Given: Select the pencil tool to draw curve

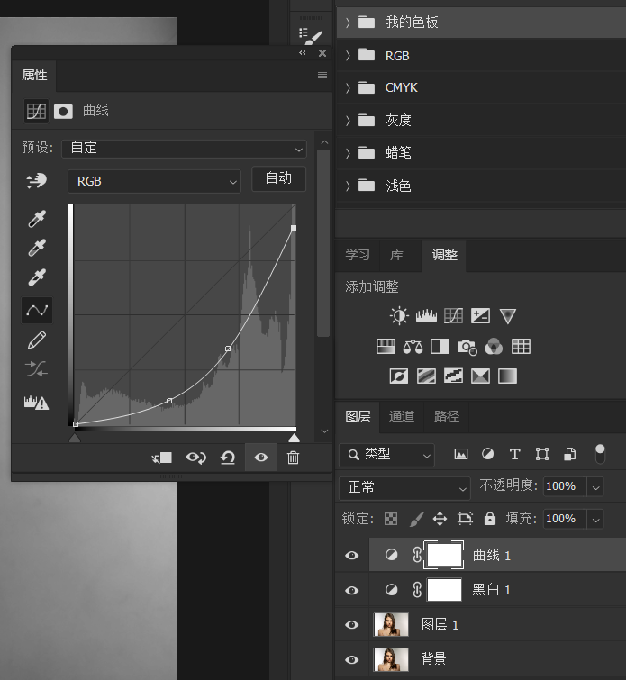Looking at the screenshot, I should click(37, 340).
